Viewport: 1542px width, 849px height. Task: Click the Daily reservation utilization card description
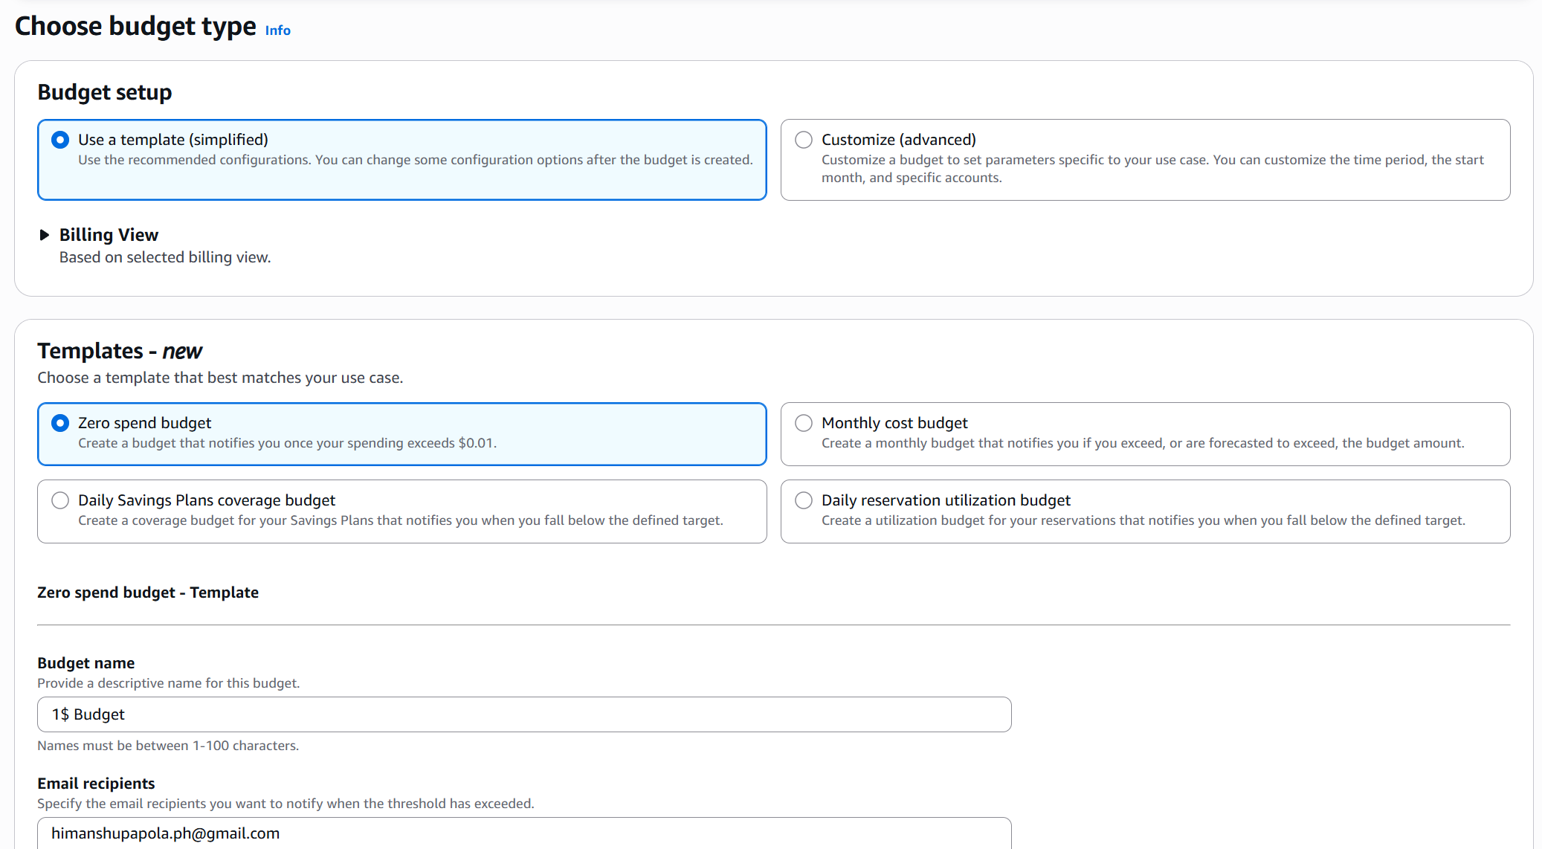point(1143,520)
